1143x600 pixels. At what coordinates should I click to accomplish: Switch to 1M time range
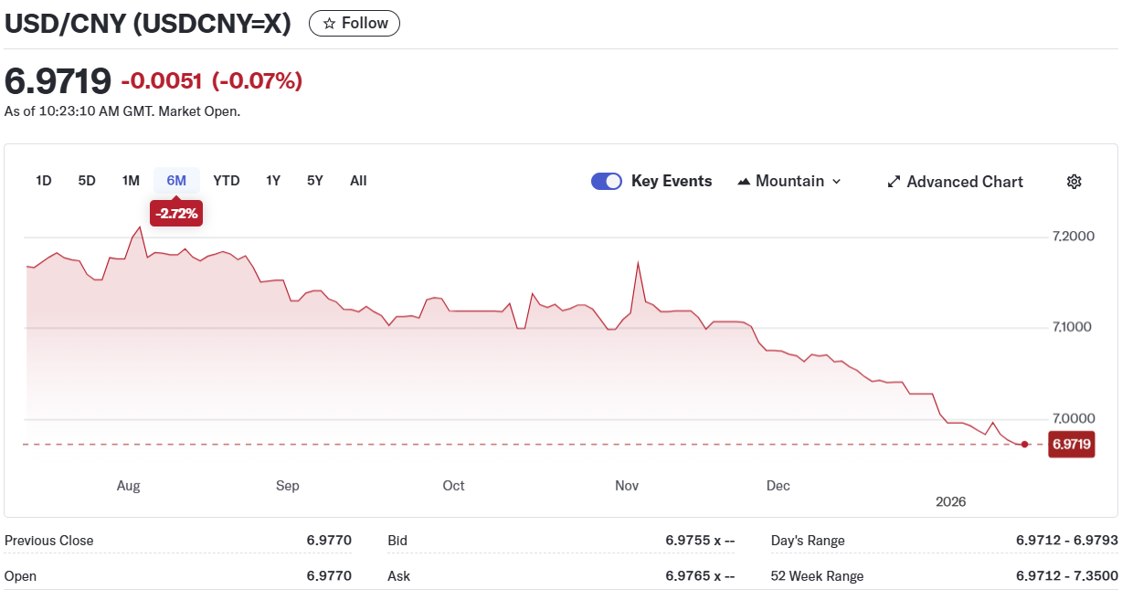(x=131, y=181)
